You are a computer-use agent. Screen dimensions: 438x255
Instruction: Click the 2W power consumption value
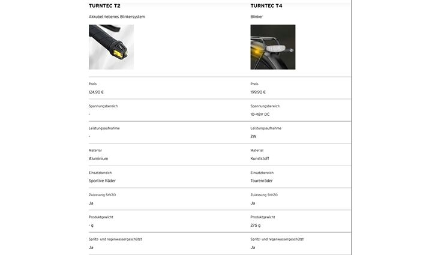point(253,136)
